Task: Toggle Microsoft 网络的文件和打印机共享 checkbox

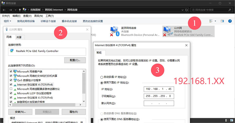Action: pyautogui.click(x=11, y=76)
